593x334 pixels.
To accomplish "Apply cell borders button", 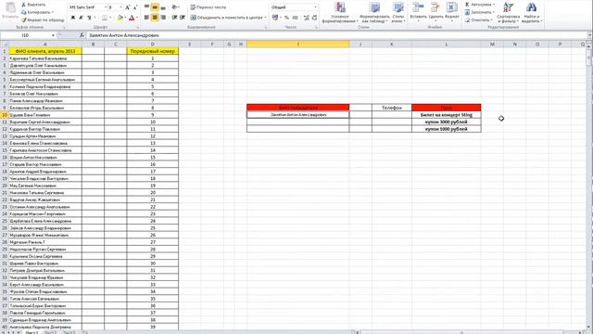I will [105, 18].
